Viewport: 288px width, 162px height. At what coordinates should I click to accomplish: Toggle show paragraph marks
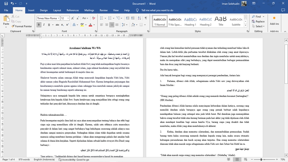(x=146, y=18)
